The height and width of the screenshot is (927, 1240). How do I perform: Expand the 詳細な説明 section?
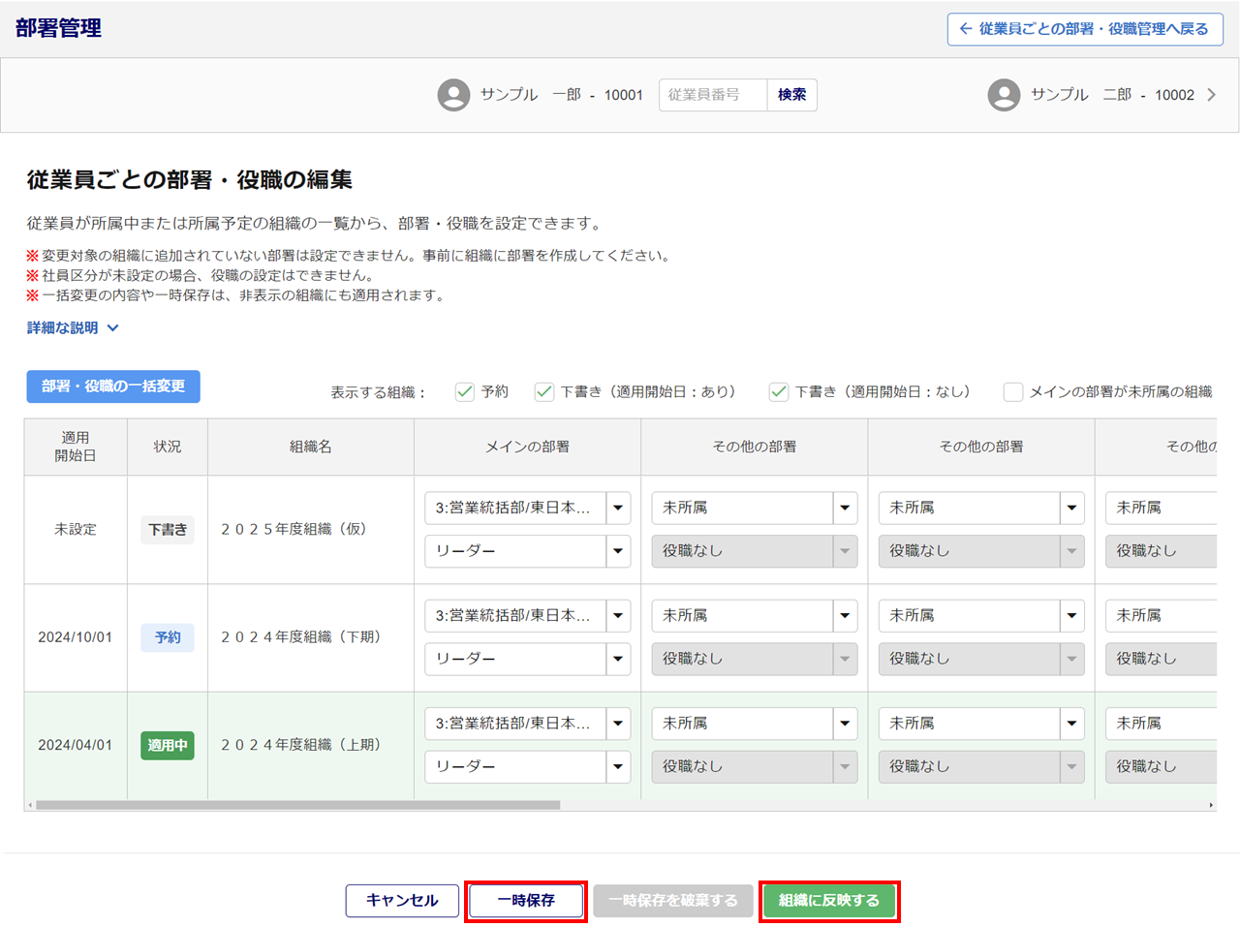[73, 327]
